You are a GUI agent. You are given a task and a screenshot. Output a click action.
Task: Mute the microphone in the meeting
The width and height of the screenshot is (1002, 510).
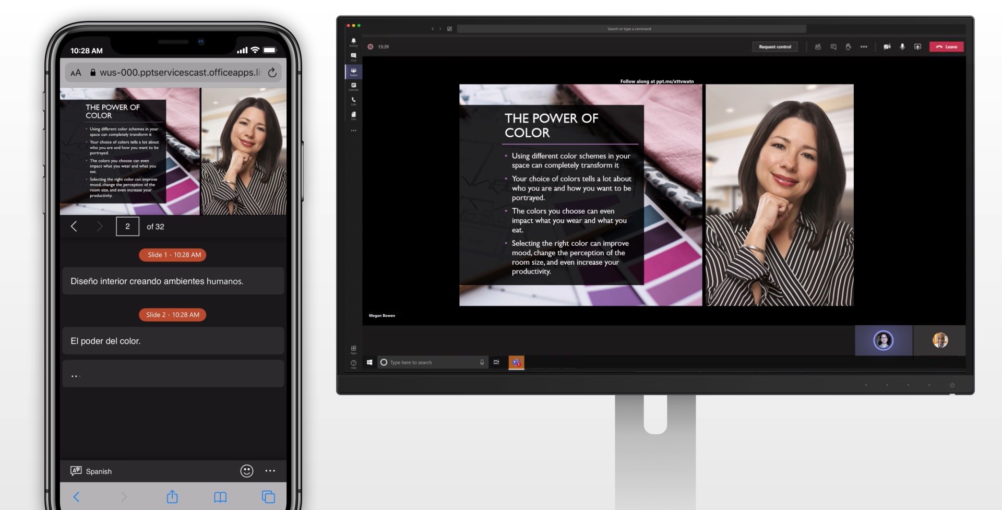pos(903,46)
